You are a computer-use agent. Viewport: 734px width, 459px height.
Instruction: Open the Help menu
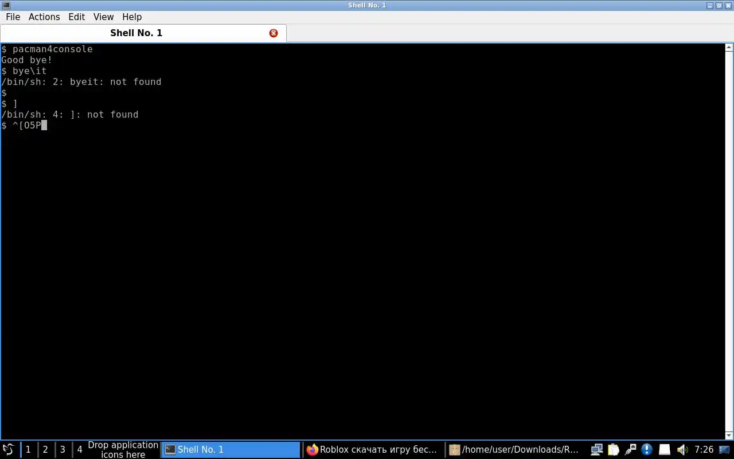(132, 17)
